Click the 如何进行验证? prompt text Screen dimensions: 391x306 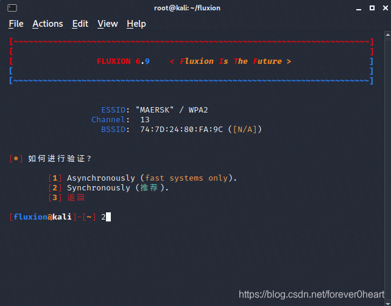tap(60, 159)
